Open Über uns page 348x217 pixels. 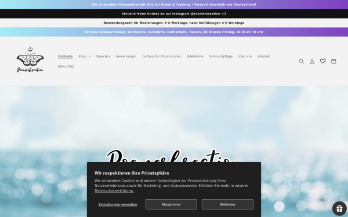tap(245, 56)
